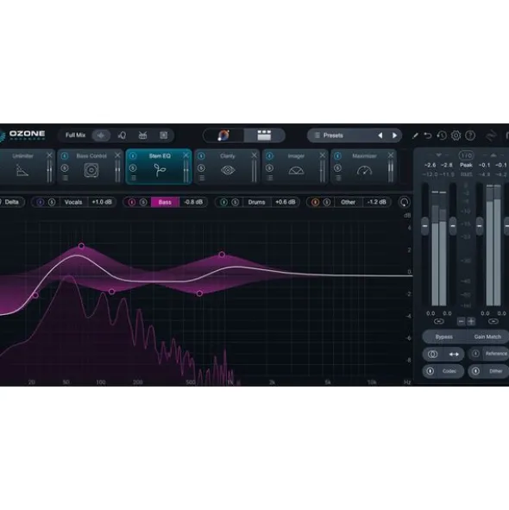Screen dimensions: 509x510
Task: Toggle the Dither power
Action: (x=475, y=371)
